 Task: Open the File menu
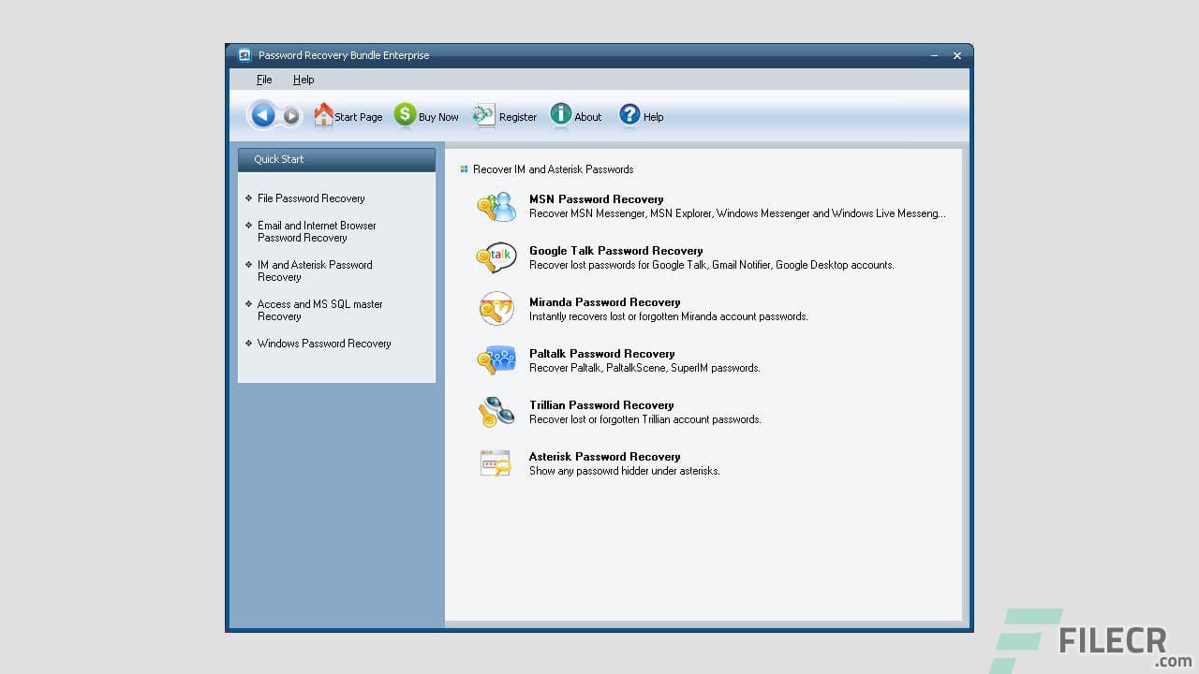pyautogui.click(x=264, y=80)
